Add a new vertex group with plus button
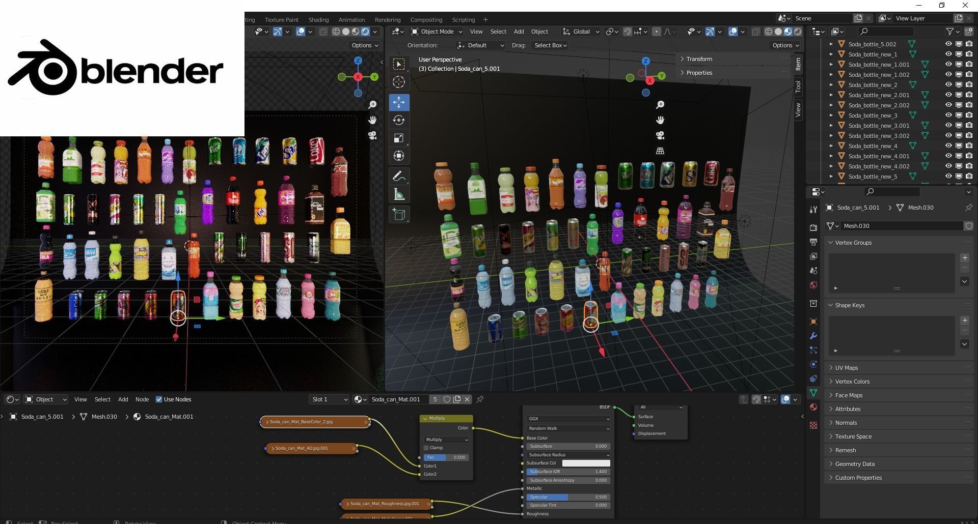978x524 pixels. coord(964,258)
